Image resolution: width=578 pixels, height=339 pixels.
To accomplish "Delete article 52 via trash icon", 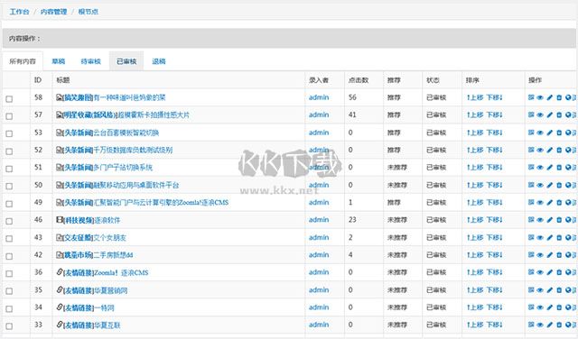I will [559, 150].
